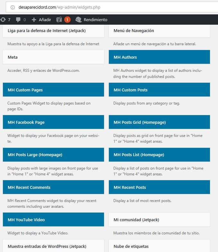Click the MH Authors widget description text
The width and height of the screenshot is (218, 252).
pyautogui.click(x=158, y=73)
